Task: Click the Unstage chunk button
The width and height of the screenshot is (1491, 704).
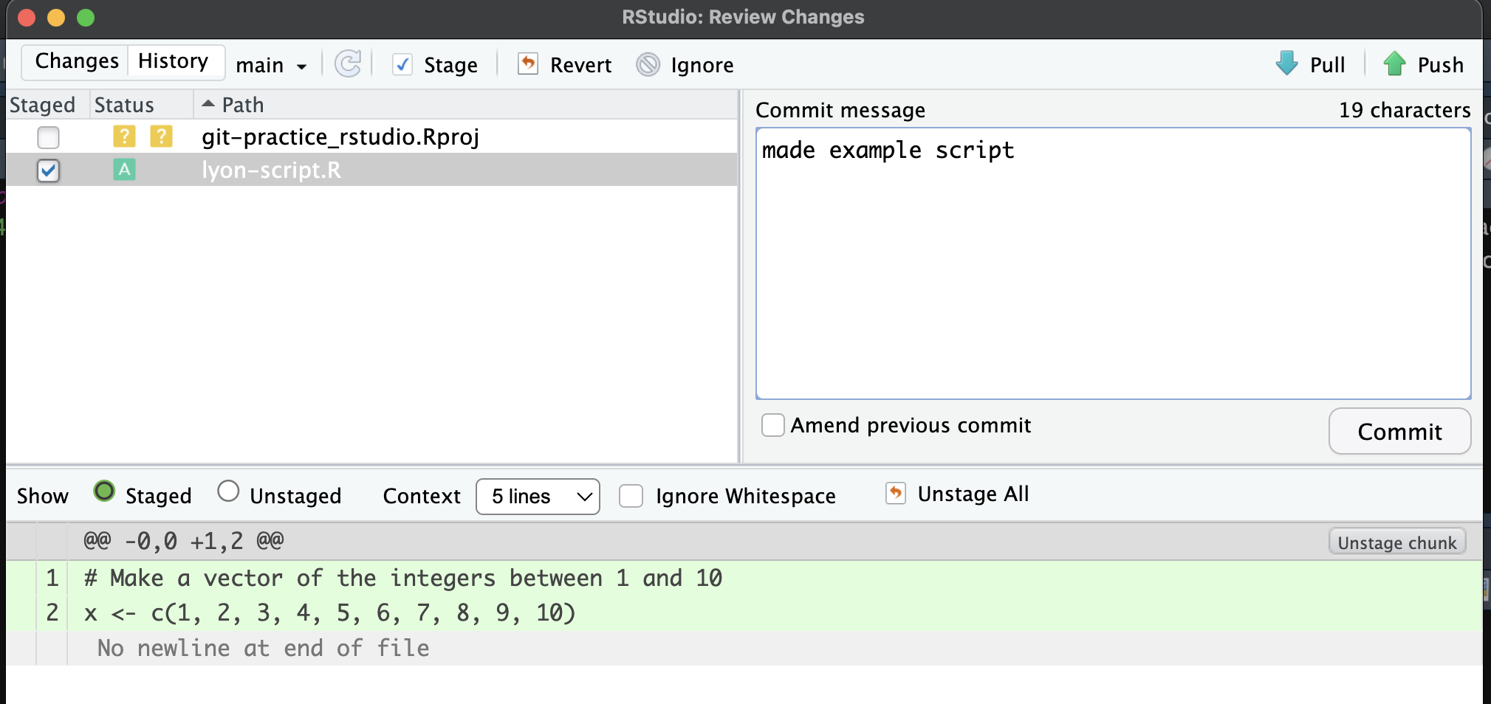Action: pyautogui.click(x=1396, y=541)
